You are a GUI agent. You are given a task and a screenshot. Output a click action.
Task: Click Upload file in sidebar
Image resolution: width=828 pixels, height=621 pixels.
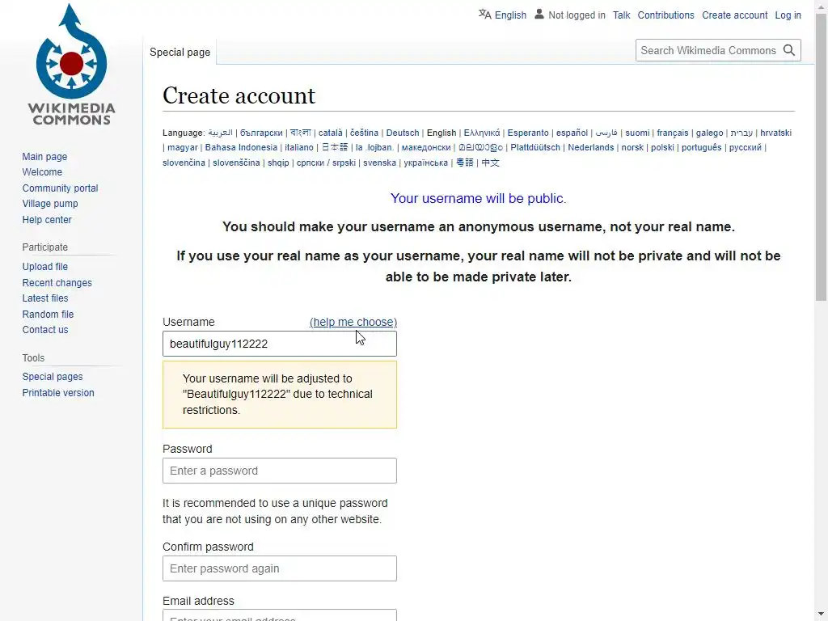45,267
